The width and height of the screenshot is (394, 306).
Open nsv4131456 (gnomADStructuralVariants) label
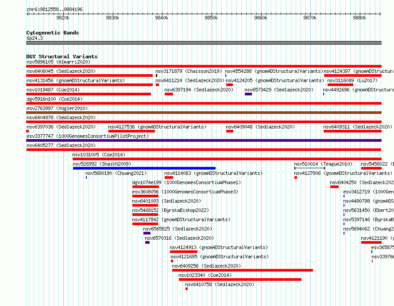76,80
